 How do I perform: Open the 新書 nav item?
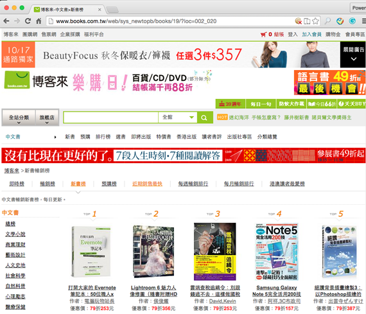click(70, 137)
